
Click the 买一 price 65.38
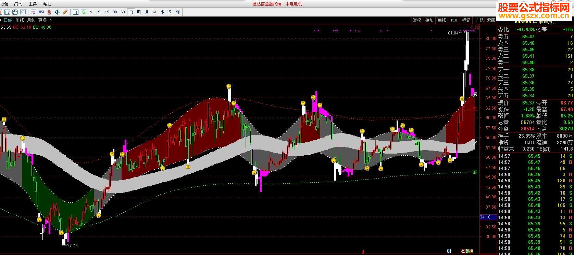tap(528, 70)
